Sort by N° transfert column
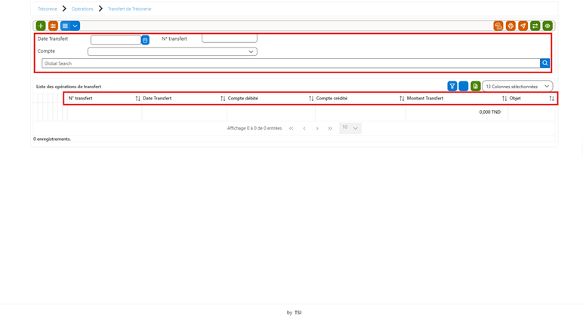583x318 pixels. tap(138, 98)
